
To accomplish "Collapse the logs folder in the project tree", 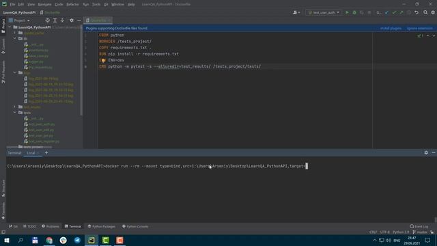I will [15, 72].
